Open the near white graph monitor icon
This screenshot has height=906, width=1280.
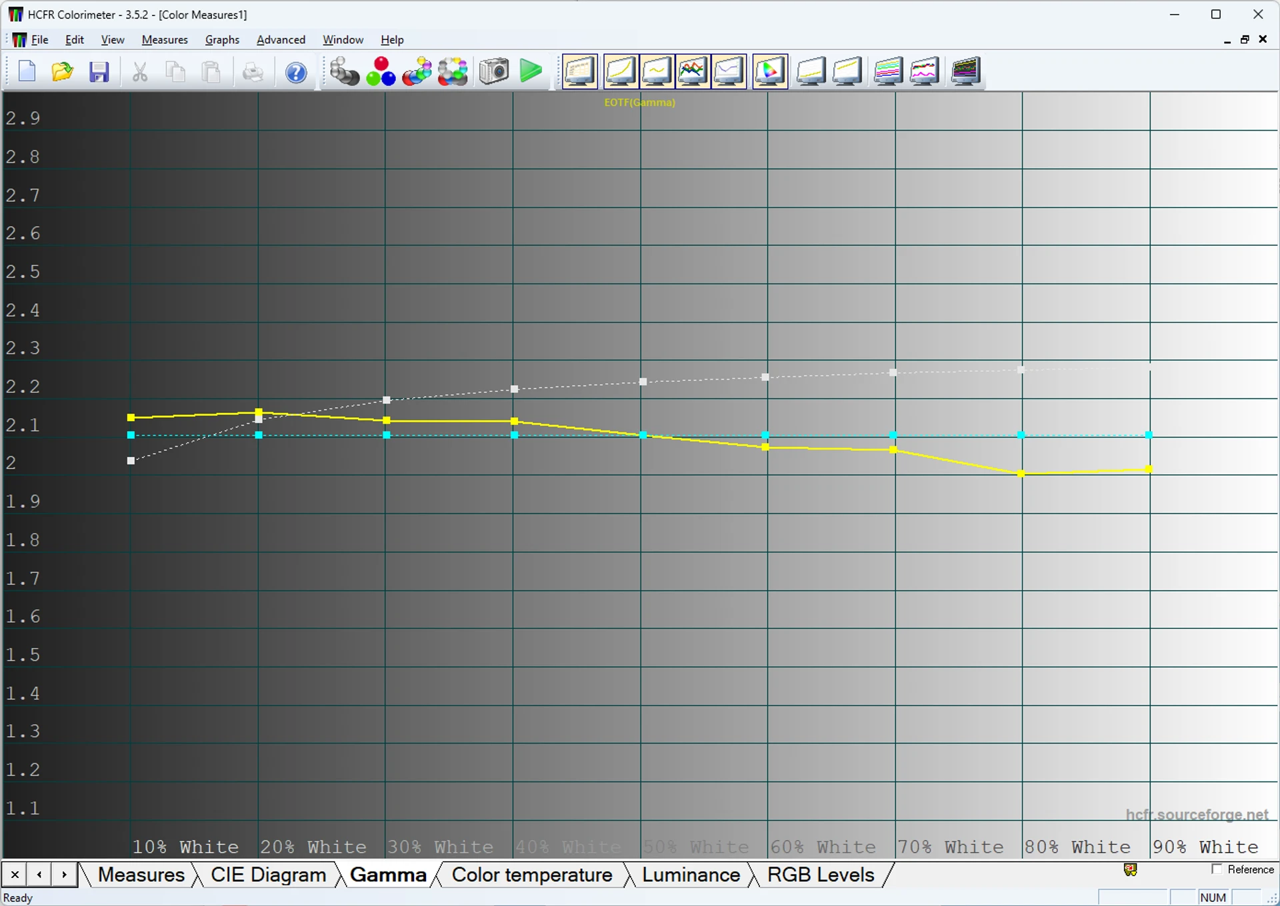point(847,71)
